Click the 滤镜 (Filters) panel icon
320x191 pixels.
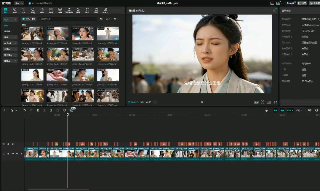click(78, 11)
